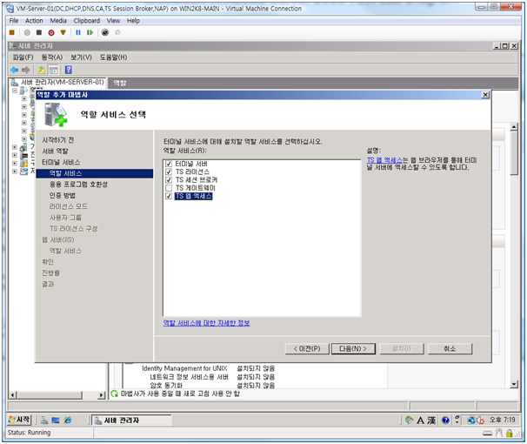The height and width of the screenshot is (444, 527).
Task: Uncheck the TS 세션 브로커 checkbox
Action: pyautogui.click(x=169, y=180)
